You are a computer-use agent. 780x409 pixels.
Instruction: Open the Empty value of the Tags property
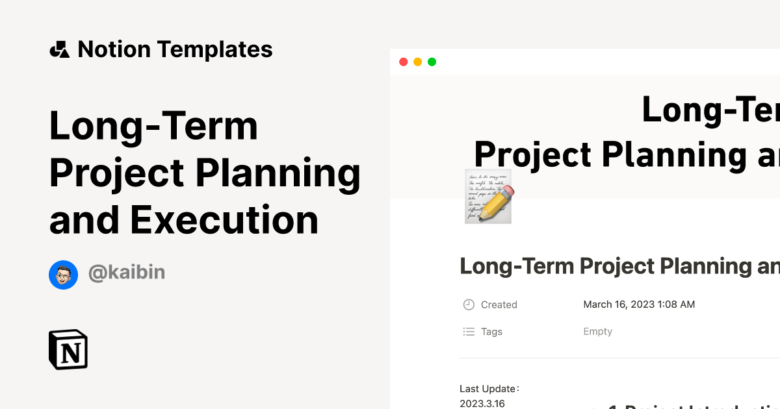tap(597, 331)
